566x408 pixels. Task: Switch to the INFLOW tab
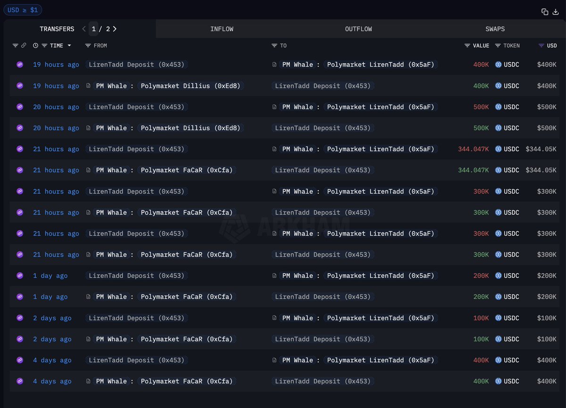click(222, 29)
